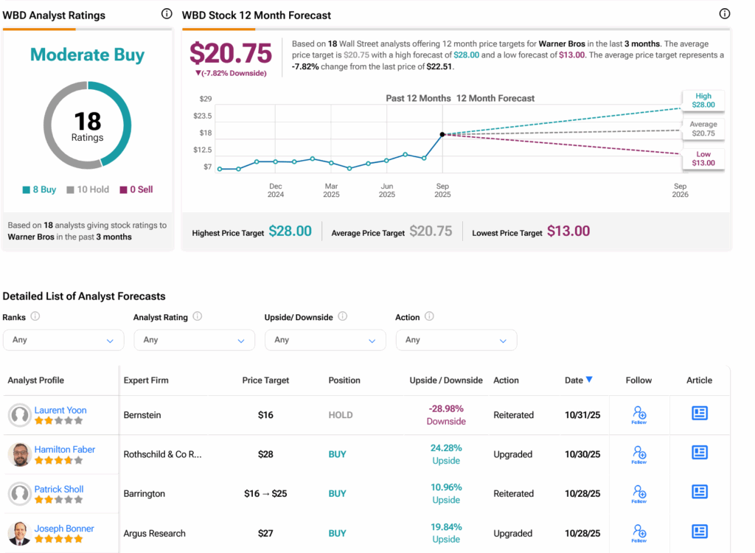Open article for Barrington rating
The image size is (755, 553).
pyautogui.click(x=699, y=492)
